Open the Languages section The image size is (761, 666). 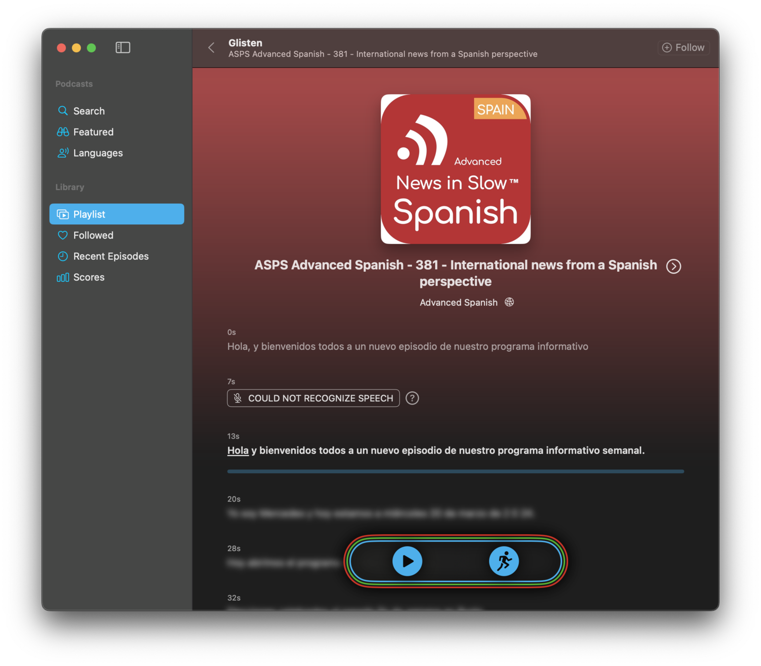(x=117, y=153)
